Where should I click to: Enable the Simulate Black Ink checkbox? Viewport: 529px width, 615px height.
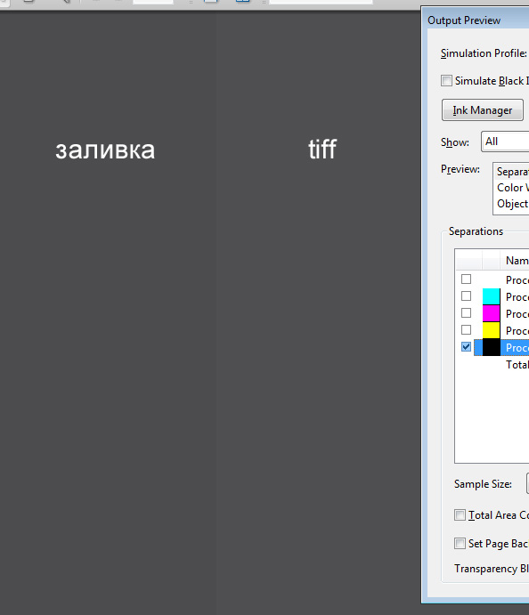(446, 80)
